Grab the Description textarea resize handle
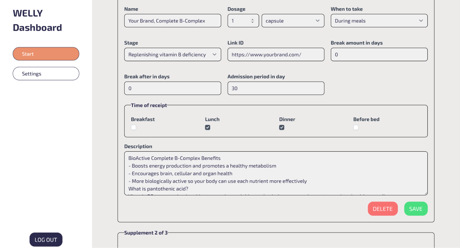The image size is (460, 248). click(x=425, y=193)
